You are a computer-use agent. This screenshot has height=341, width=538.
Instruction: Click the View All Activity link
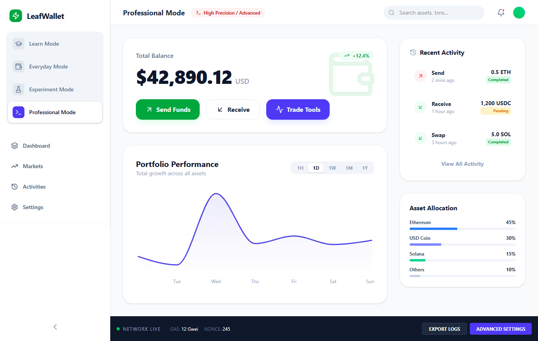coord(462,164)
